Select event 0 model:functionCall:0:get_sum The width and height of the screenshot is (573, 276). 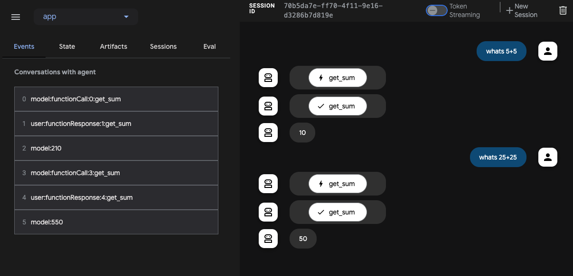[x=116, y=99]
